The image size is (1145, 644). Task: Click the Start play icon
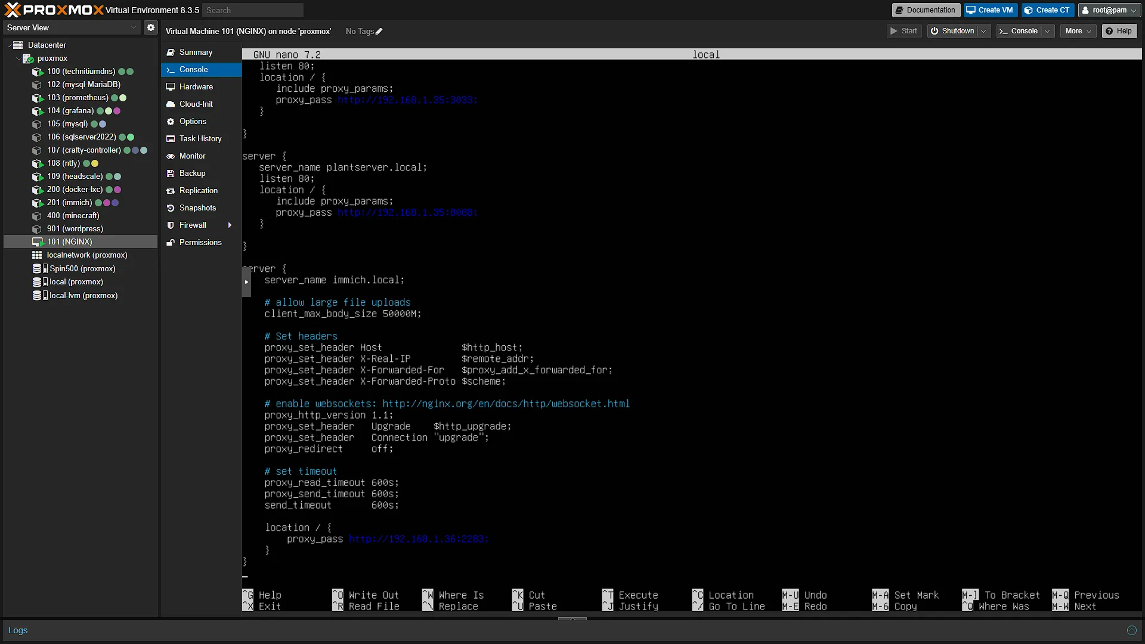tap(894, 31)
